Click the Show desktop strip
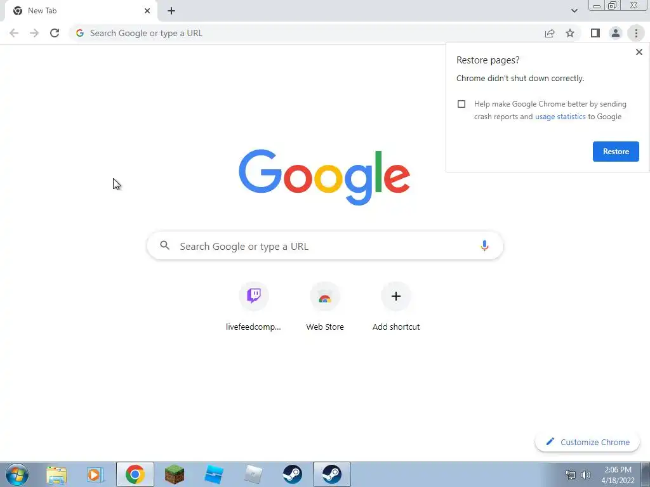Image resolution: width=650 pixels, height=487 pixels. click(646, 474)
